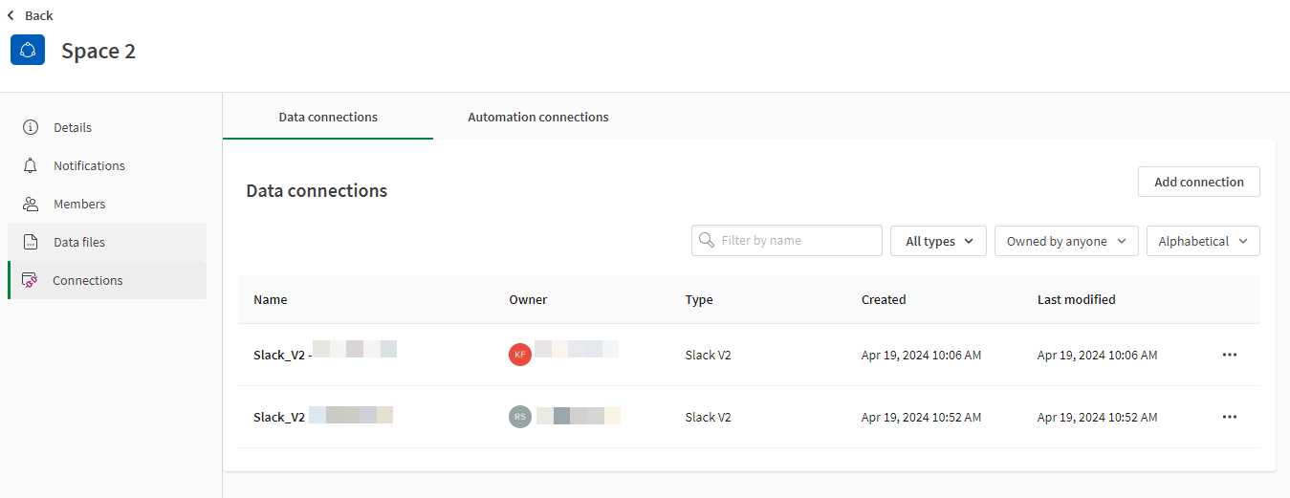The image size is (1290, 498).
Task: Open Details in the sidebar
Action: (107, 127)
